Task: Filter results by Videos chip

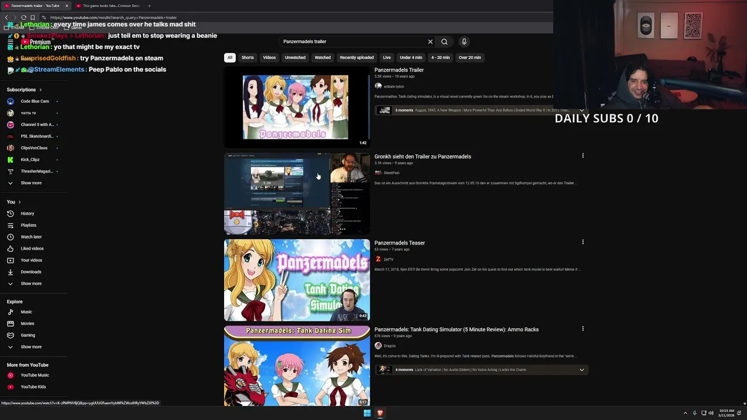Action: pyautogui.click(x=269, y=58)
